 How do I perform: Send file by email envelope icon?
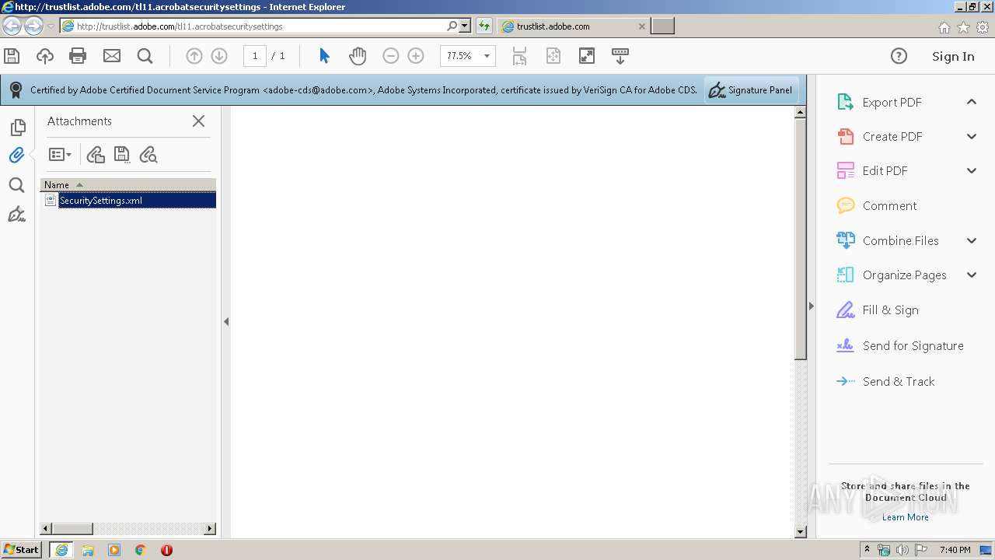[112, 56]
